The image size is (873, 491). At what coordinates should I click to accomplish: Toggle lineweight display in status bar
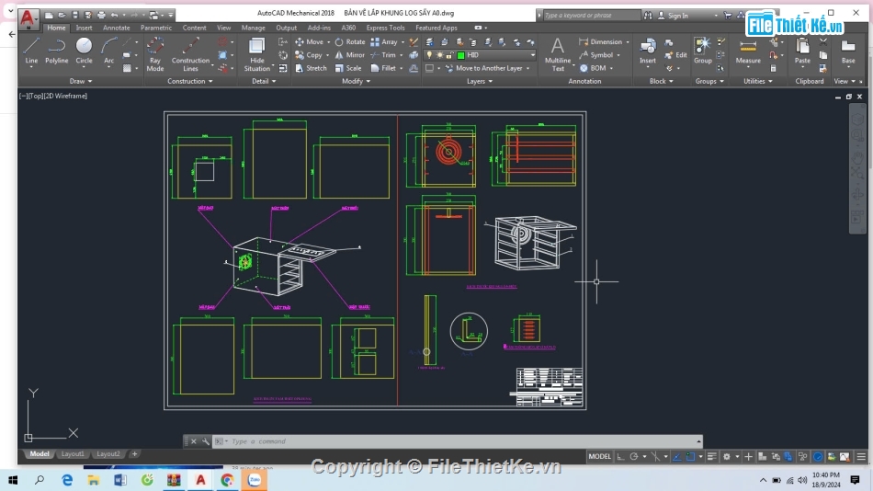(711, 456)
